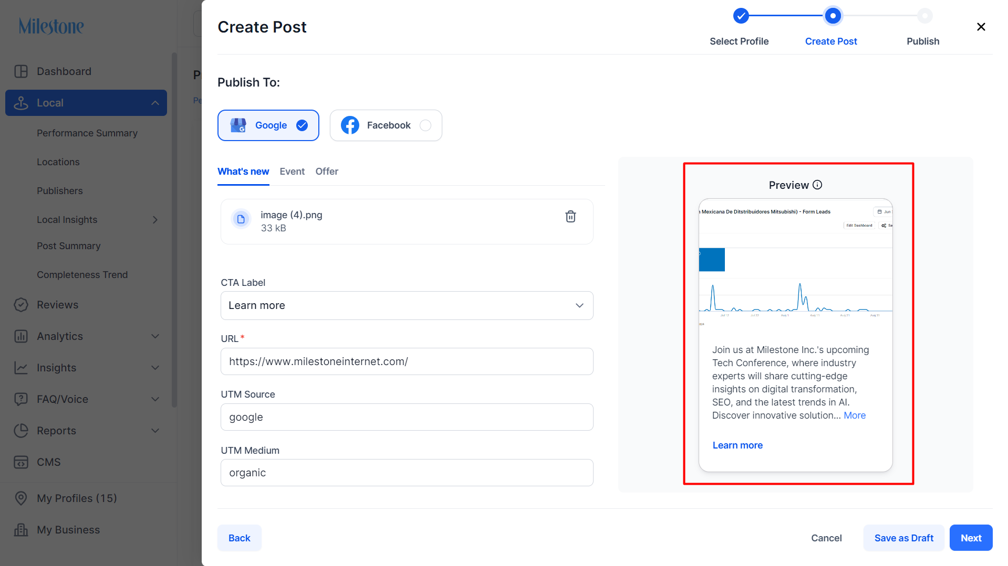
Task: Open the CTA Label dropdown
Action: tap(407, 305)
